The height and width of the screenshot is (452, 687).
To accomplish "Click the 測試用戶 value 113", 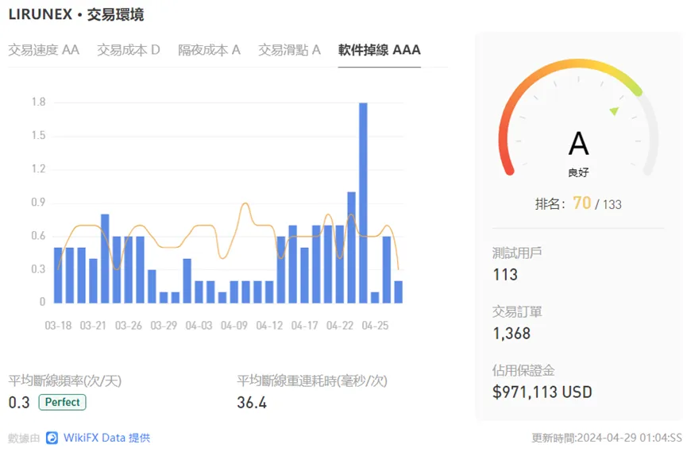I will pos(505,275).
